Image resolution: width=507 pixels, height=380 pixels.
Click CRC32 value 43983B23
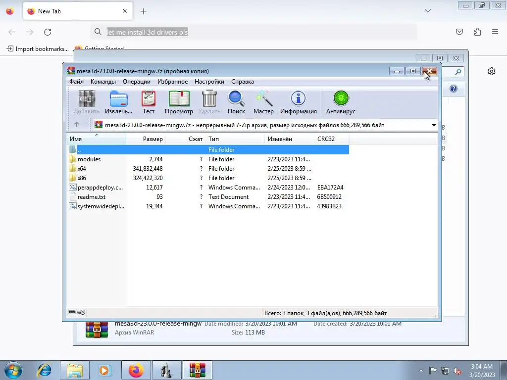click(x=329, y=206)
